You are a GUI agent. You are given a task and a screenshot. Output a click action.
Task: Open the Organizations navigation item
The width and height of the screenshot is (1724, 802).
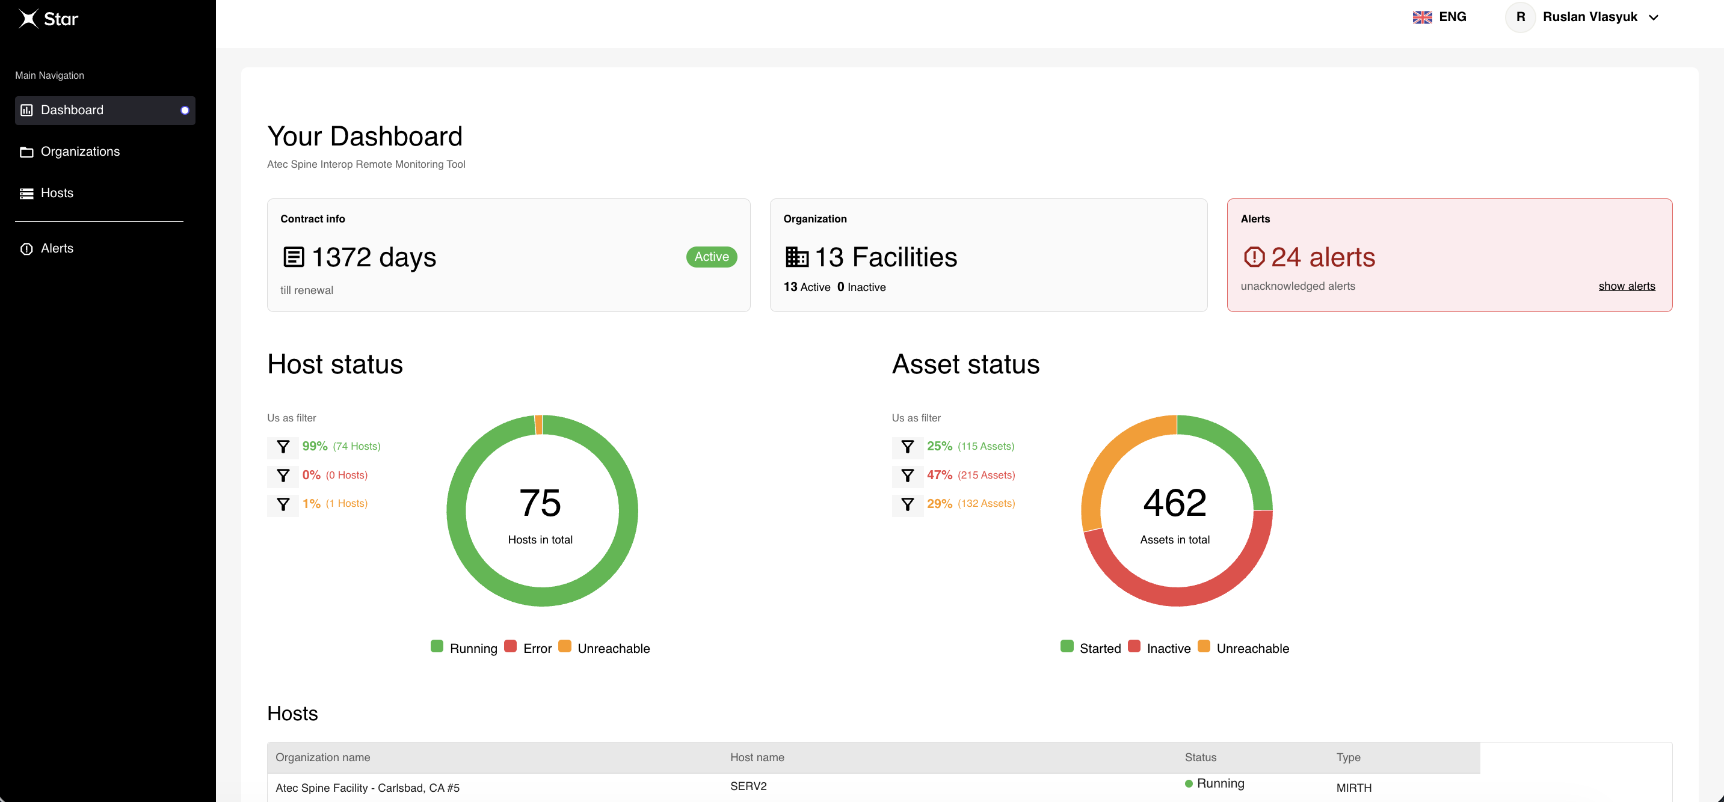(81, 152)
